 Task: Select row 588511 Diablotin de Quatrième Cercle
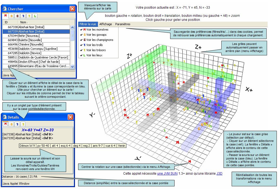pos(36,57)
